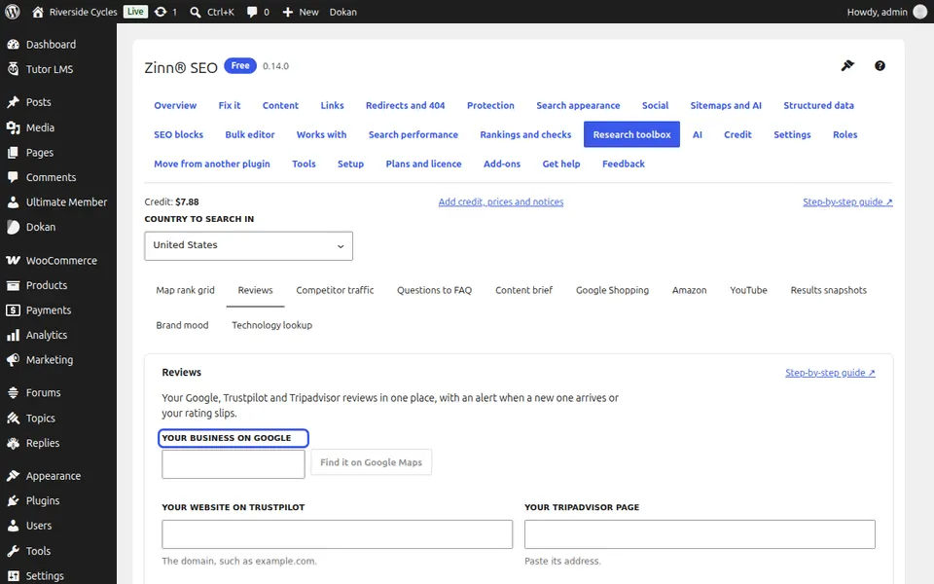Click the Dokan sidebar icon
Screen dimensions: 934x584
point(13,227)
